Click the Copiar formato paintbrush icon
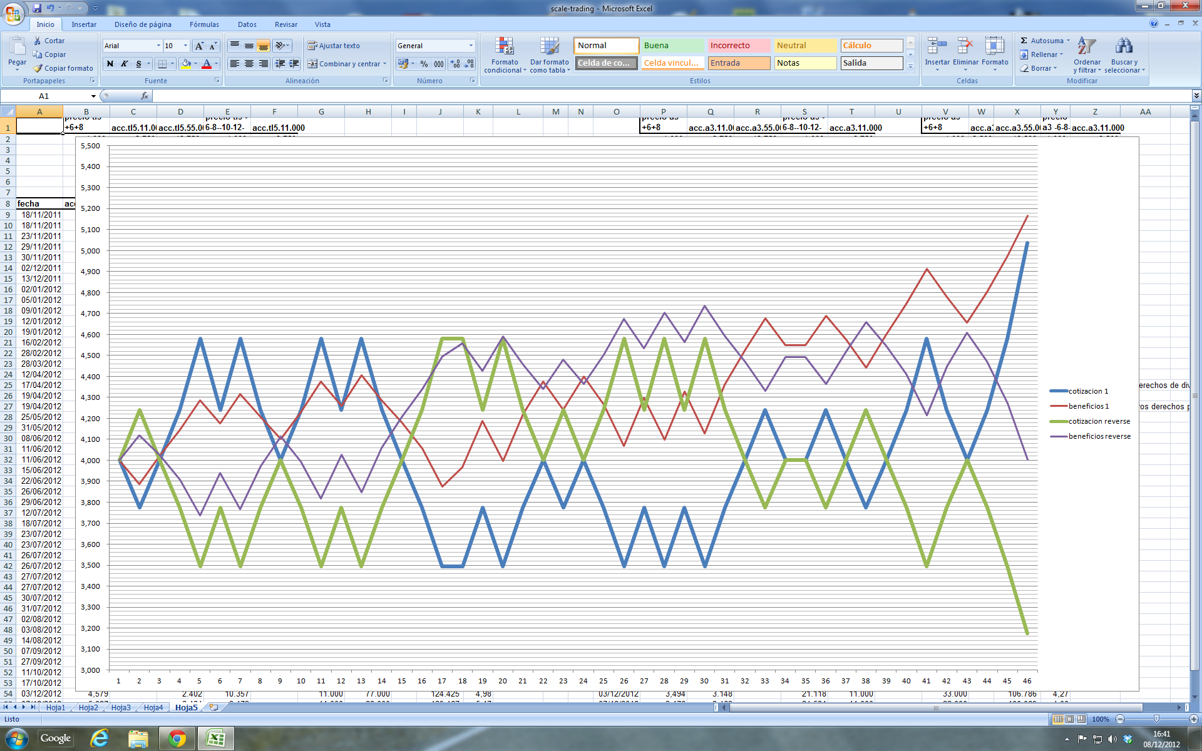The height and width of the screenshot is (751, 1202). (x=38, y=68)
